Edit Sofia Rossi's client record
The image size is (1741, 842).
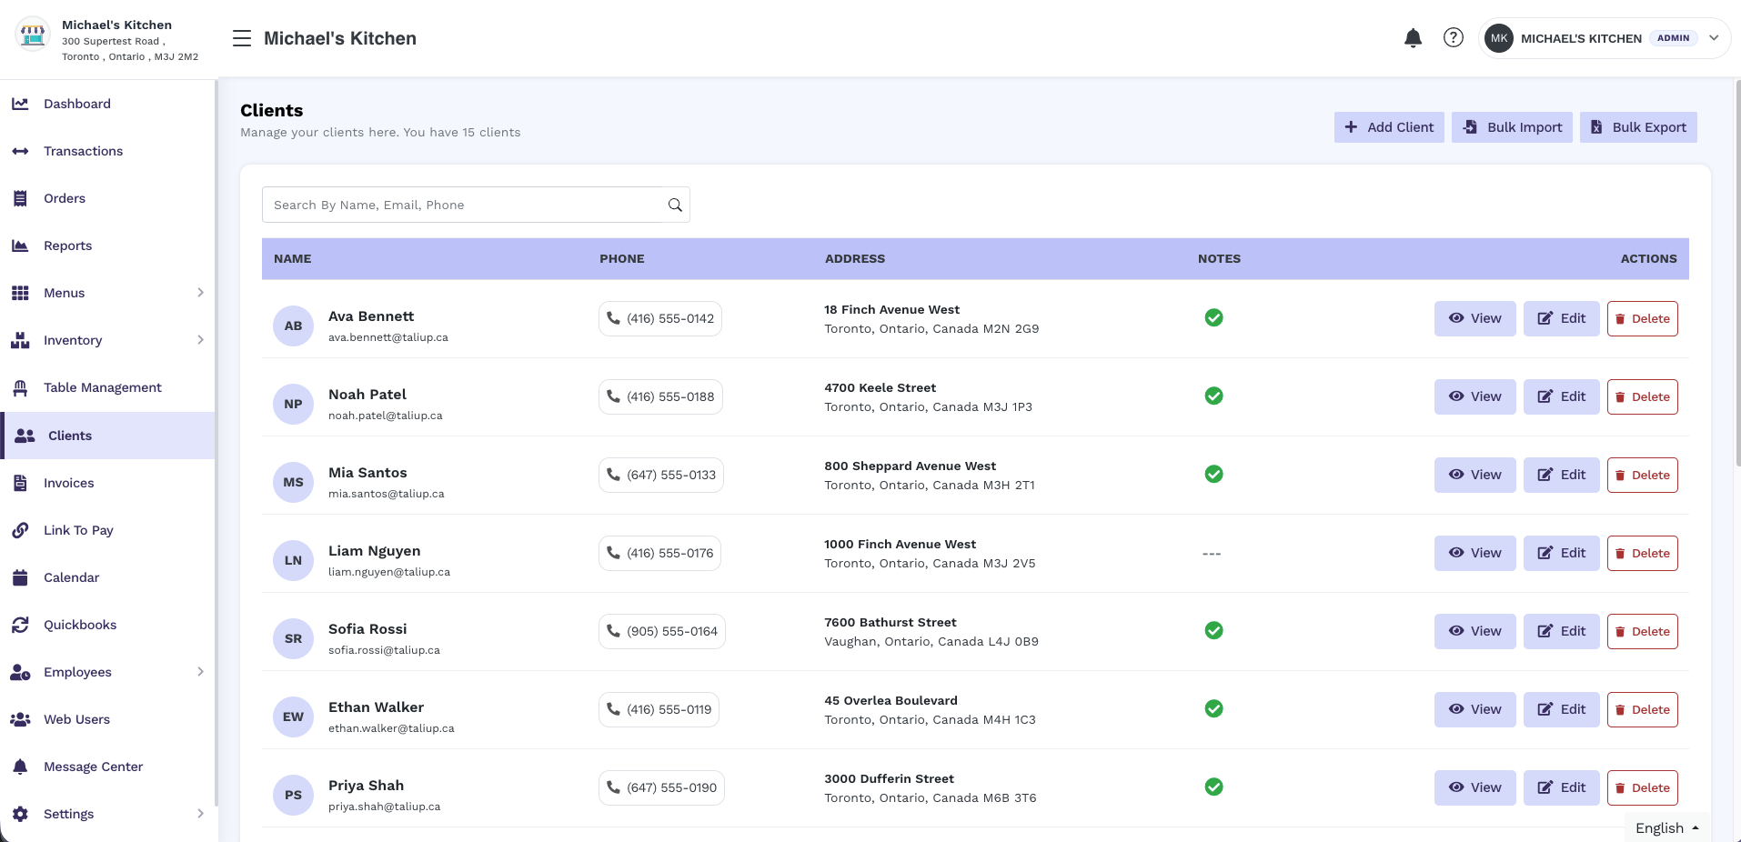1561,631
